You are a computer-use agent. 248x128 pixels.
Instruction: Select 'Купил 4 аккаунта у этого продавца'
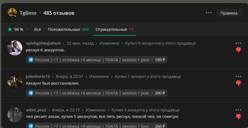pyautogui.click(x=145, y=110)
